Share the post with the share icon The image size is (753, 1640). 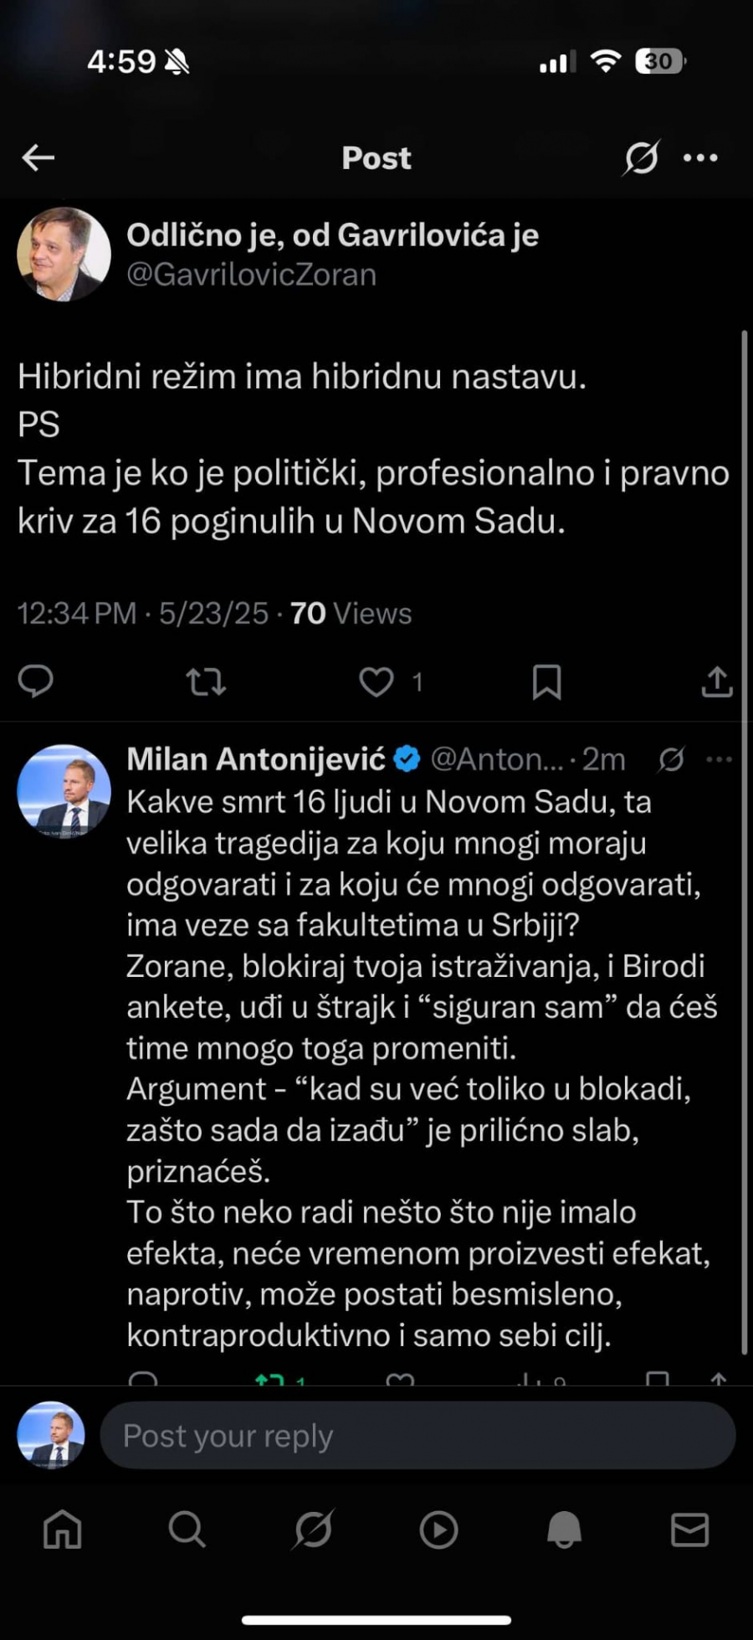tap(716, 682)
